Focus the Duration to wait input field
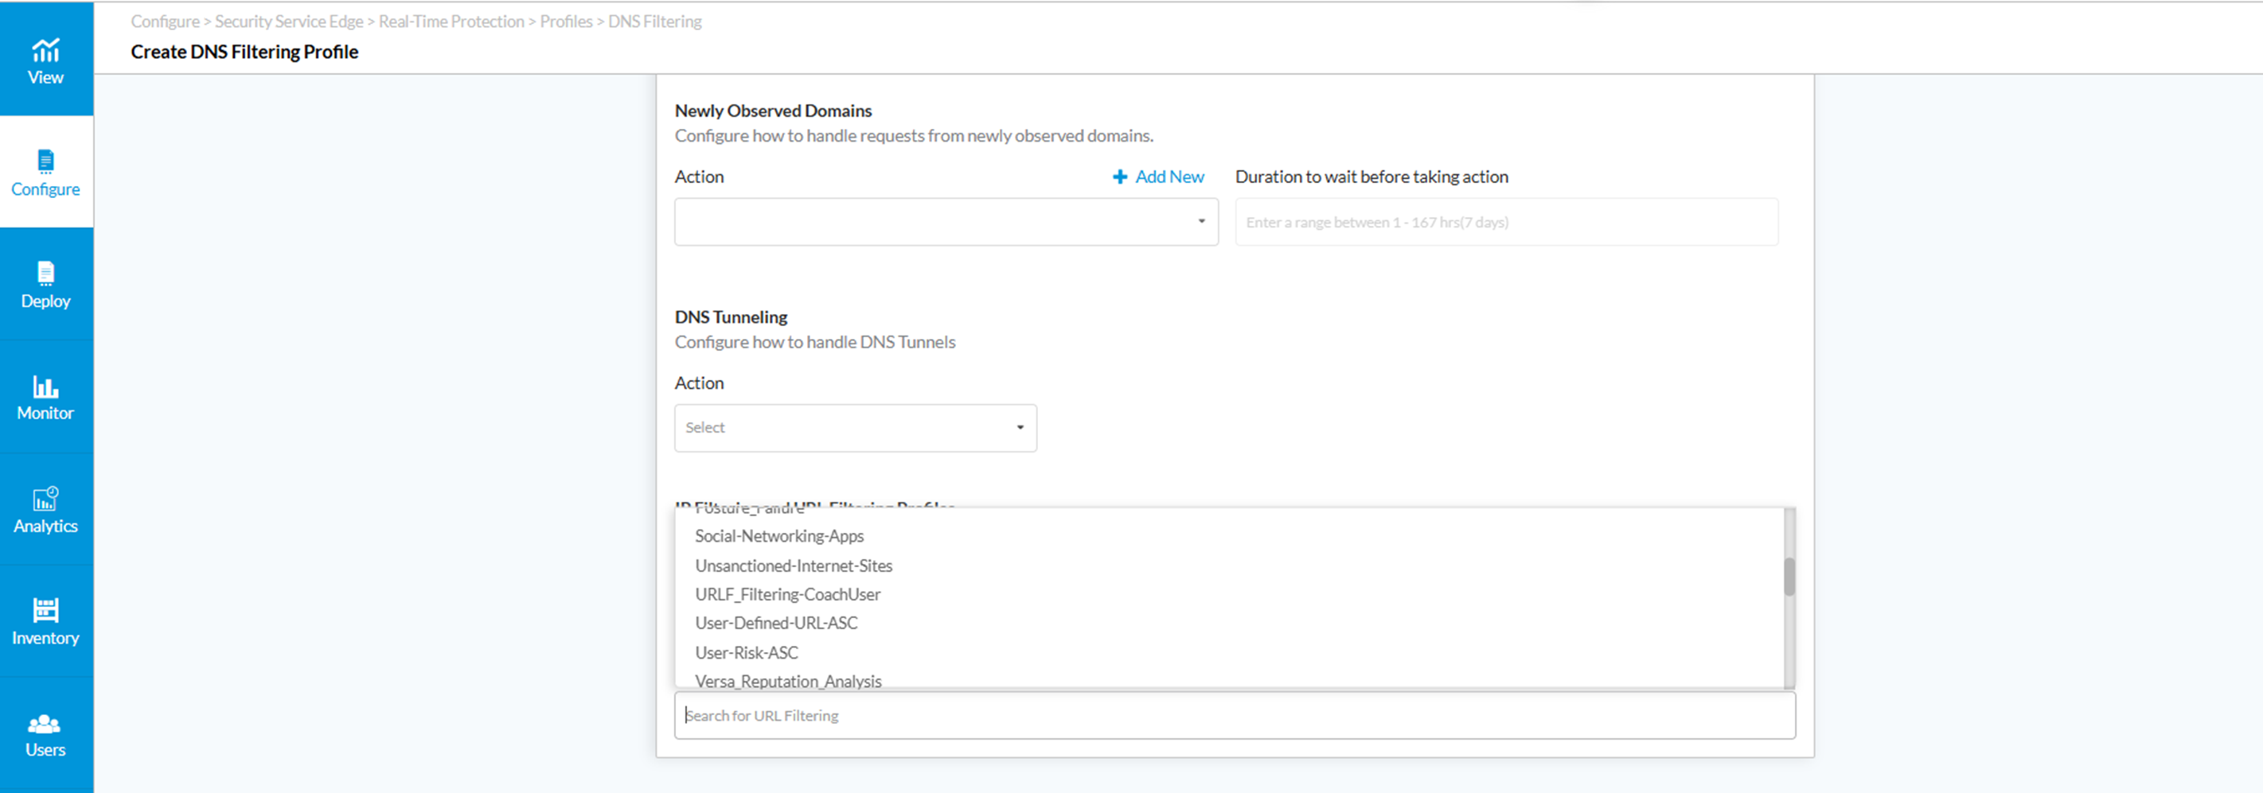Image resolution: width=2263 pixels, height=793 pixels. 1507,221
